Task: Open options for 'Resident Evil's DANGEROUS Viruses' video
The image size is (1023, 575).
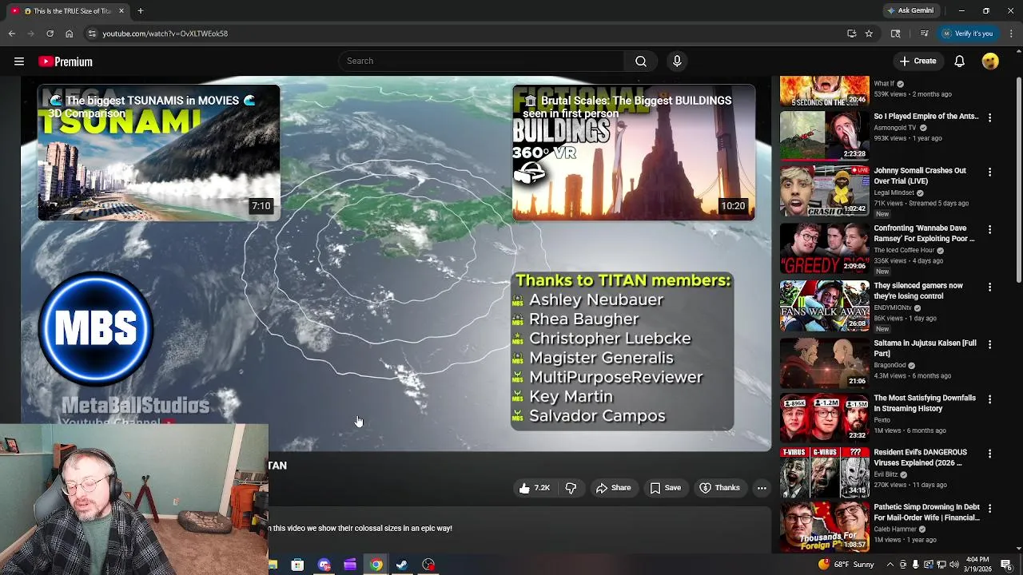Action: click(x=989, y=453)
